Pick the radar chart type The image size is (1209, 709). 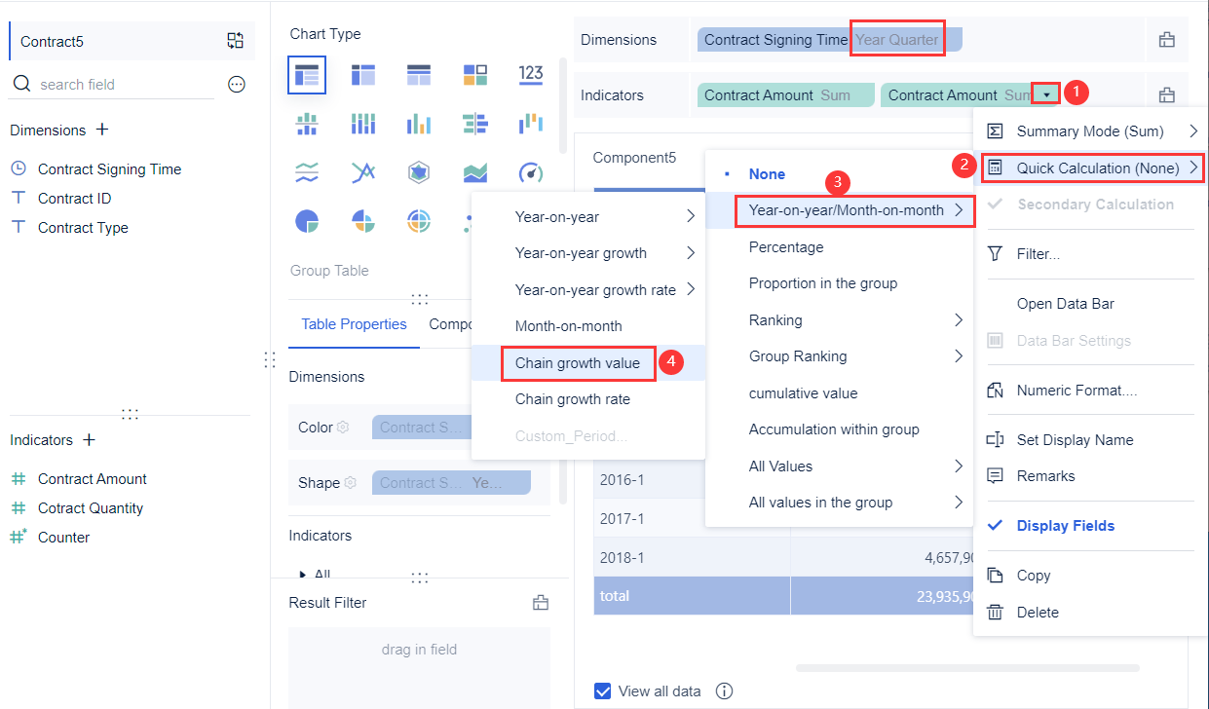pos(419,172)
